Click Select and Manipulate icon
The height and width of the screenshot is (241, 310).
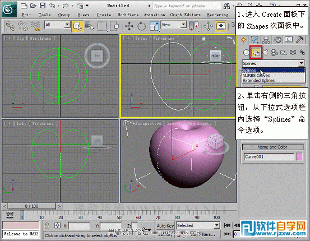pos(208,26)
